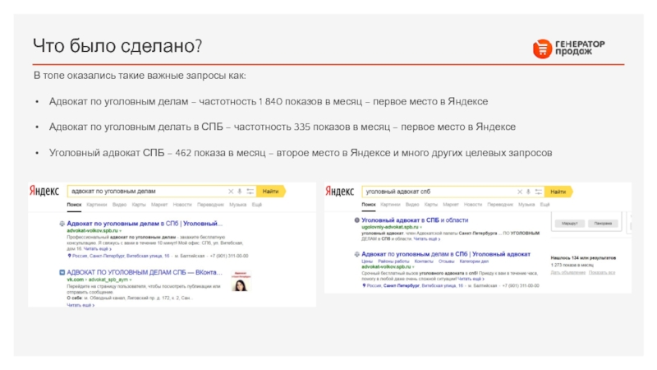Click VK favicon beside ВКонтакте search result
The width and height of the screenshot is (657, 370).
pyautogui.click(x=62, y=271)
